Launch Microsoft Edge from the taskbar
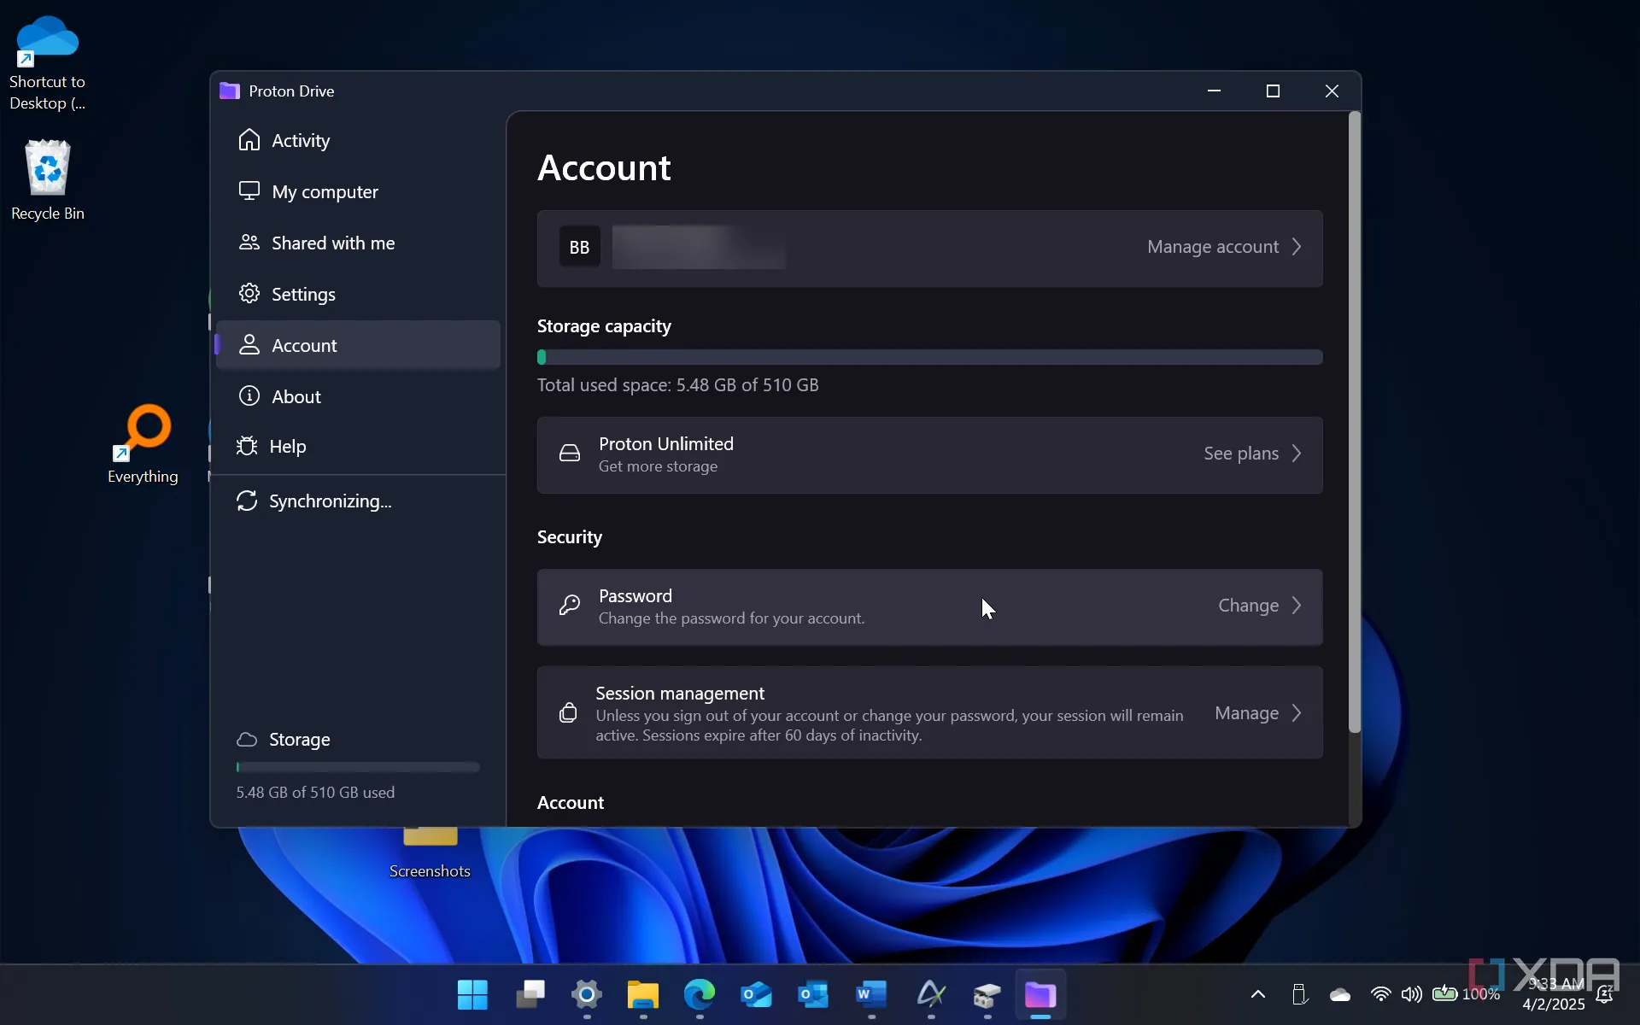 pyautogui.click(x=700, y=995)
